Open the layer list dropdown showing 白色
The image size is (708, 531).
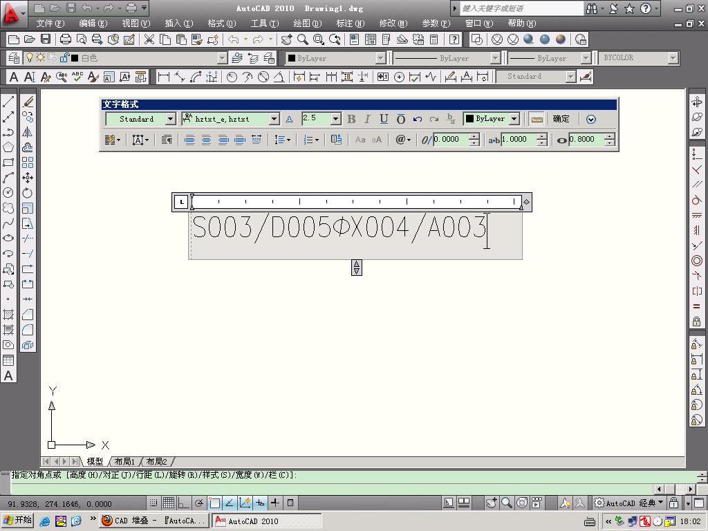(222, 58)
